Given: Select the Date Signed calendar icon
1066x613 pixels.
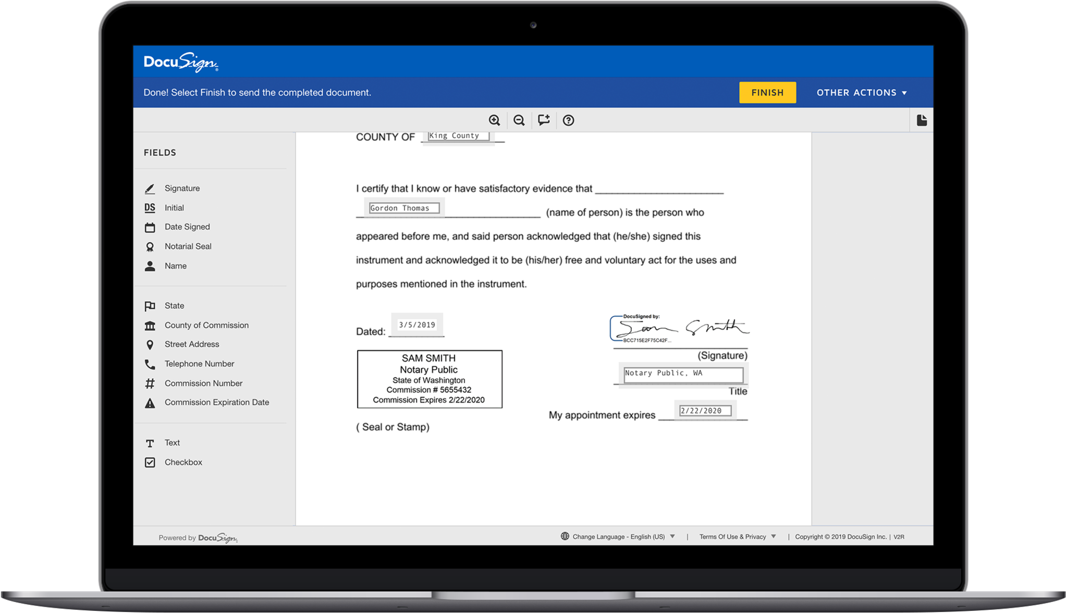Looking at the screenshot, I should coord(150,227).
